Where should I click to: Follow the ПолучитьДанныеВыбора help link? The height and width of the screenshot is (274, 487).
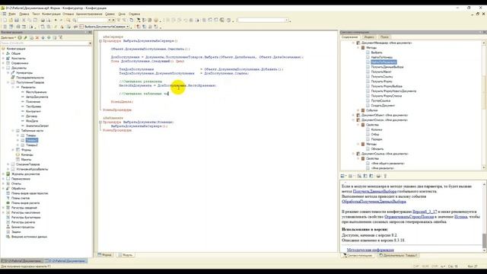(374, 191)
